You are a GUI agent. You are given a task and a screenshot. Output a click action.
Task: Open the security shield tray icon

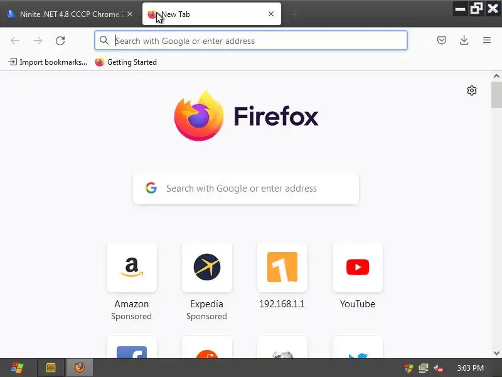click(409, 368)
